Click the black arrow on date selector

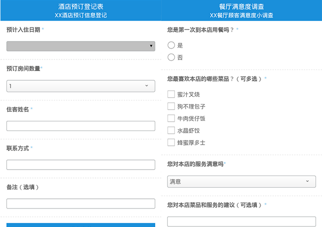(151, 46)
